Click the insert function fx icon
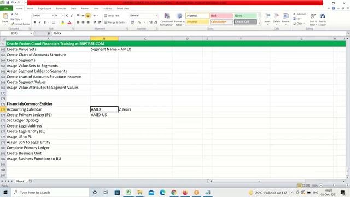Image resolution: width=350 pixels, height=197 pixels. point(49,33)
